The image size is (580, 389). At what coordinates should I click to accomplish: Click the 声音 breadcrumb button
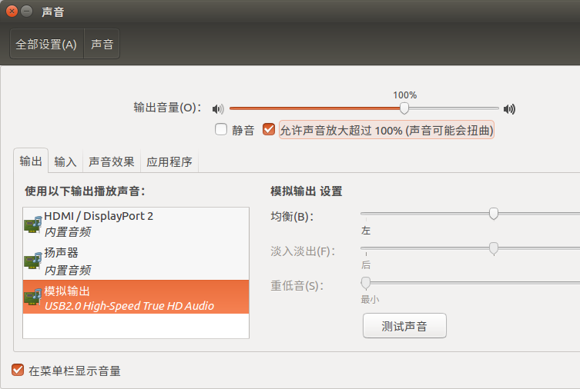pos(102,45)
